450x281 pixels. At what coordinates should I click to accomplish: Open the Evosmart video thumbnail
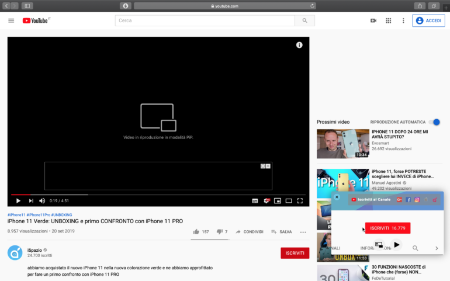[x=343, y=144]
